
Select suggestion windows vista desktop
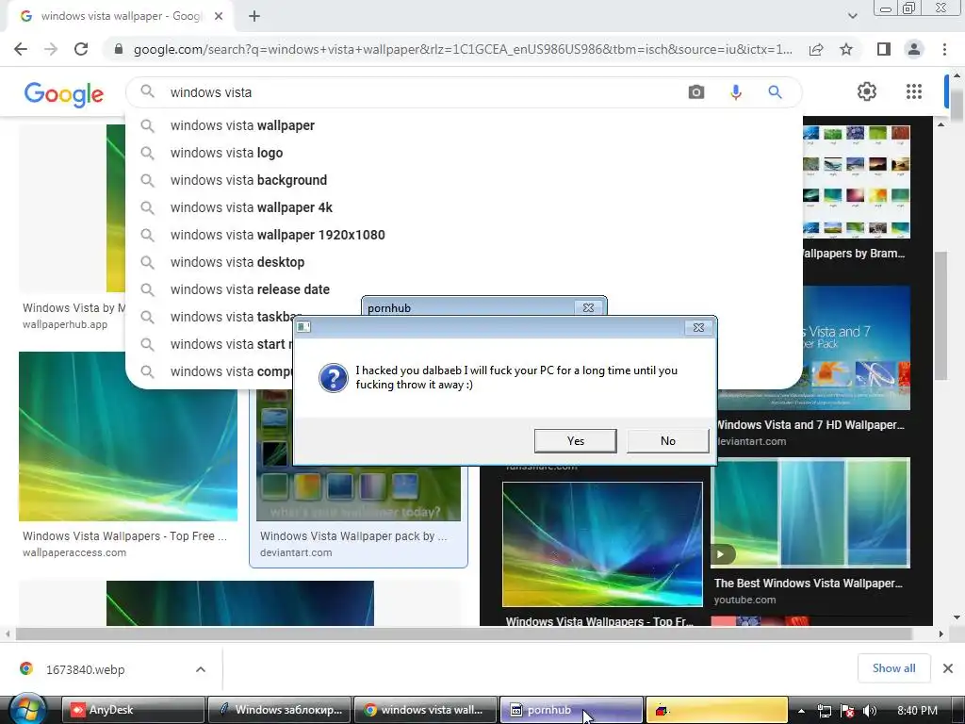pyautogui.click(x=464, y=262)
